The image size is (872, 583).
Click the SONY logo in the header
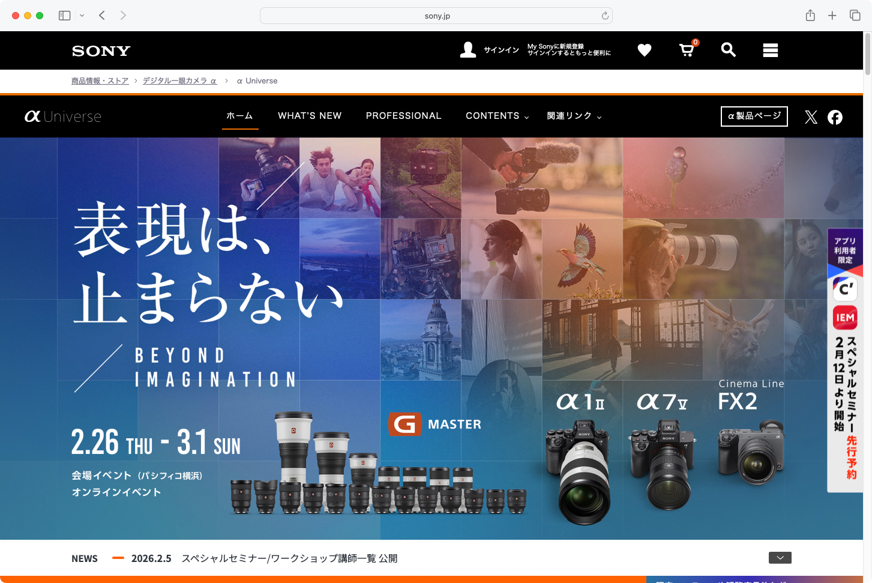pyautogui.click(x=100, y=50)
